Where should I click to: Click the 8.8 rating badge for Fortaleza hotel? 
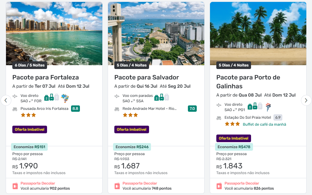pos(75,109)
